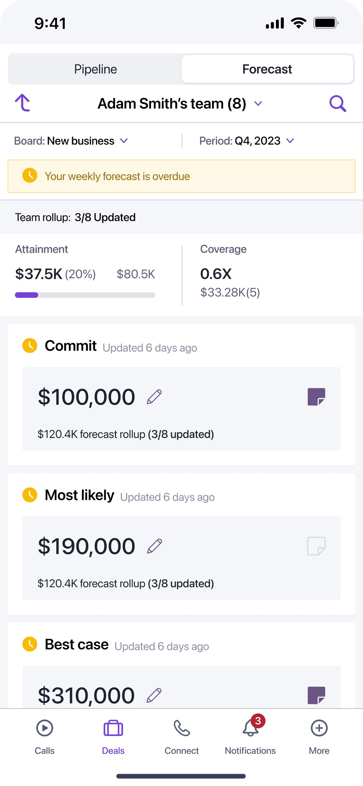This screenshot has width=363, height=786.
Task: Switch to the Pipeline segment
Action: pyautogui.click(x=95, y=69)
